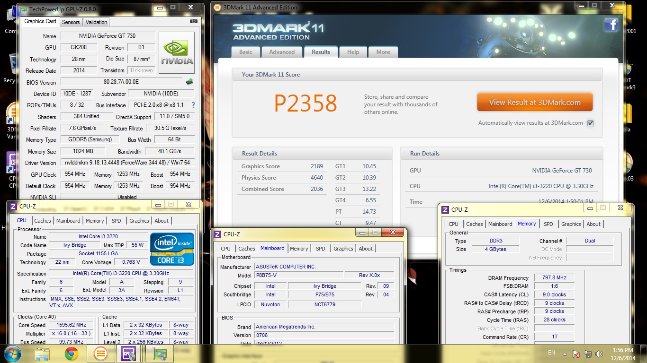Click the 3DMark 11 title bar icon

(217, 7)
